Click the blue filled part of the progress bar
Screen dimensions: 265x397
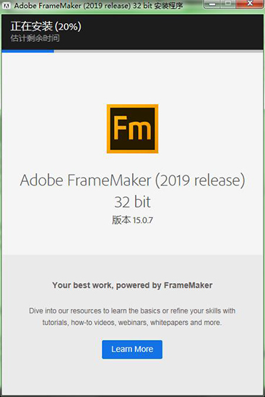pos(28,51)
